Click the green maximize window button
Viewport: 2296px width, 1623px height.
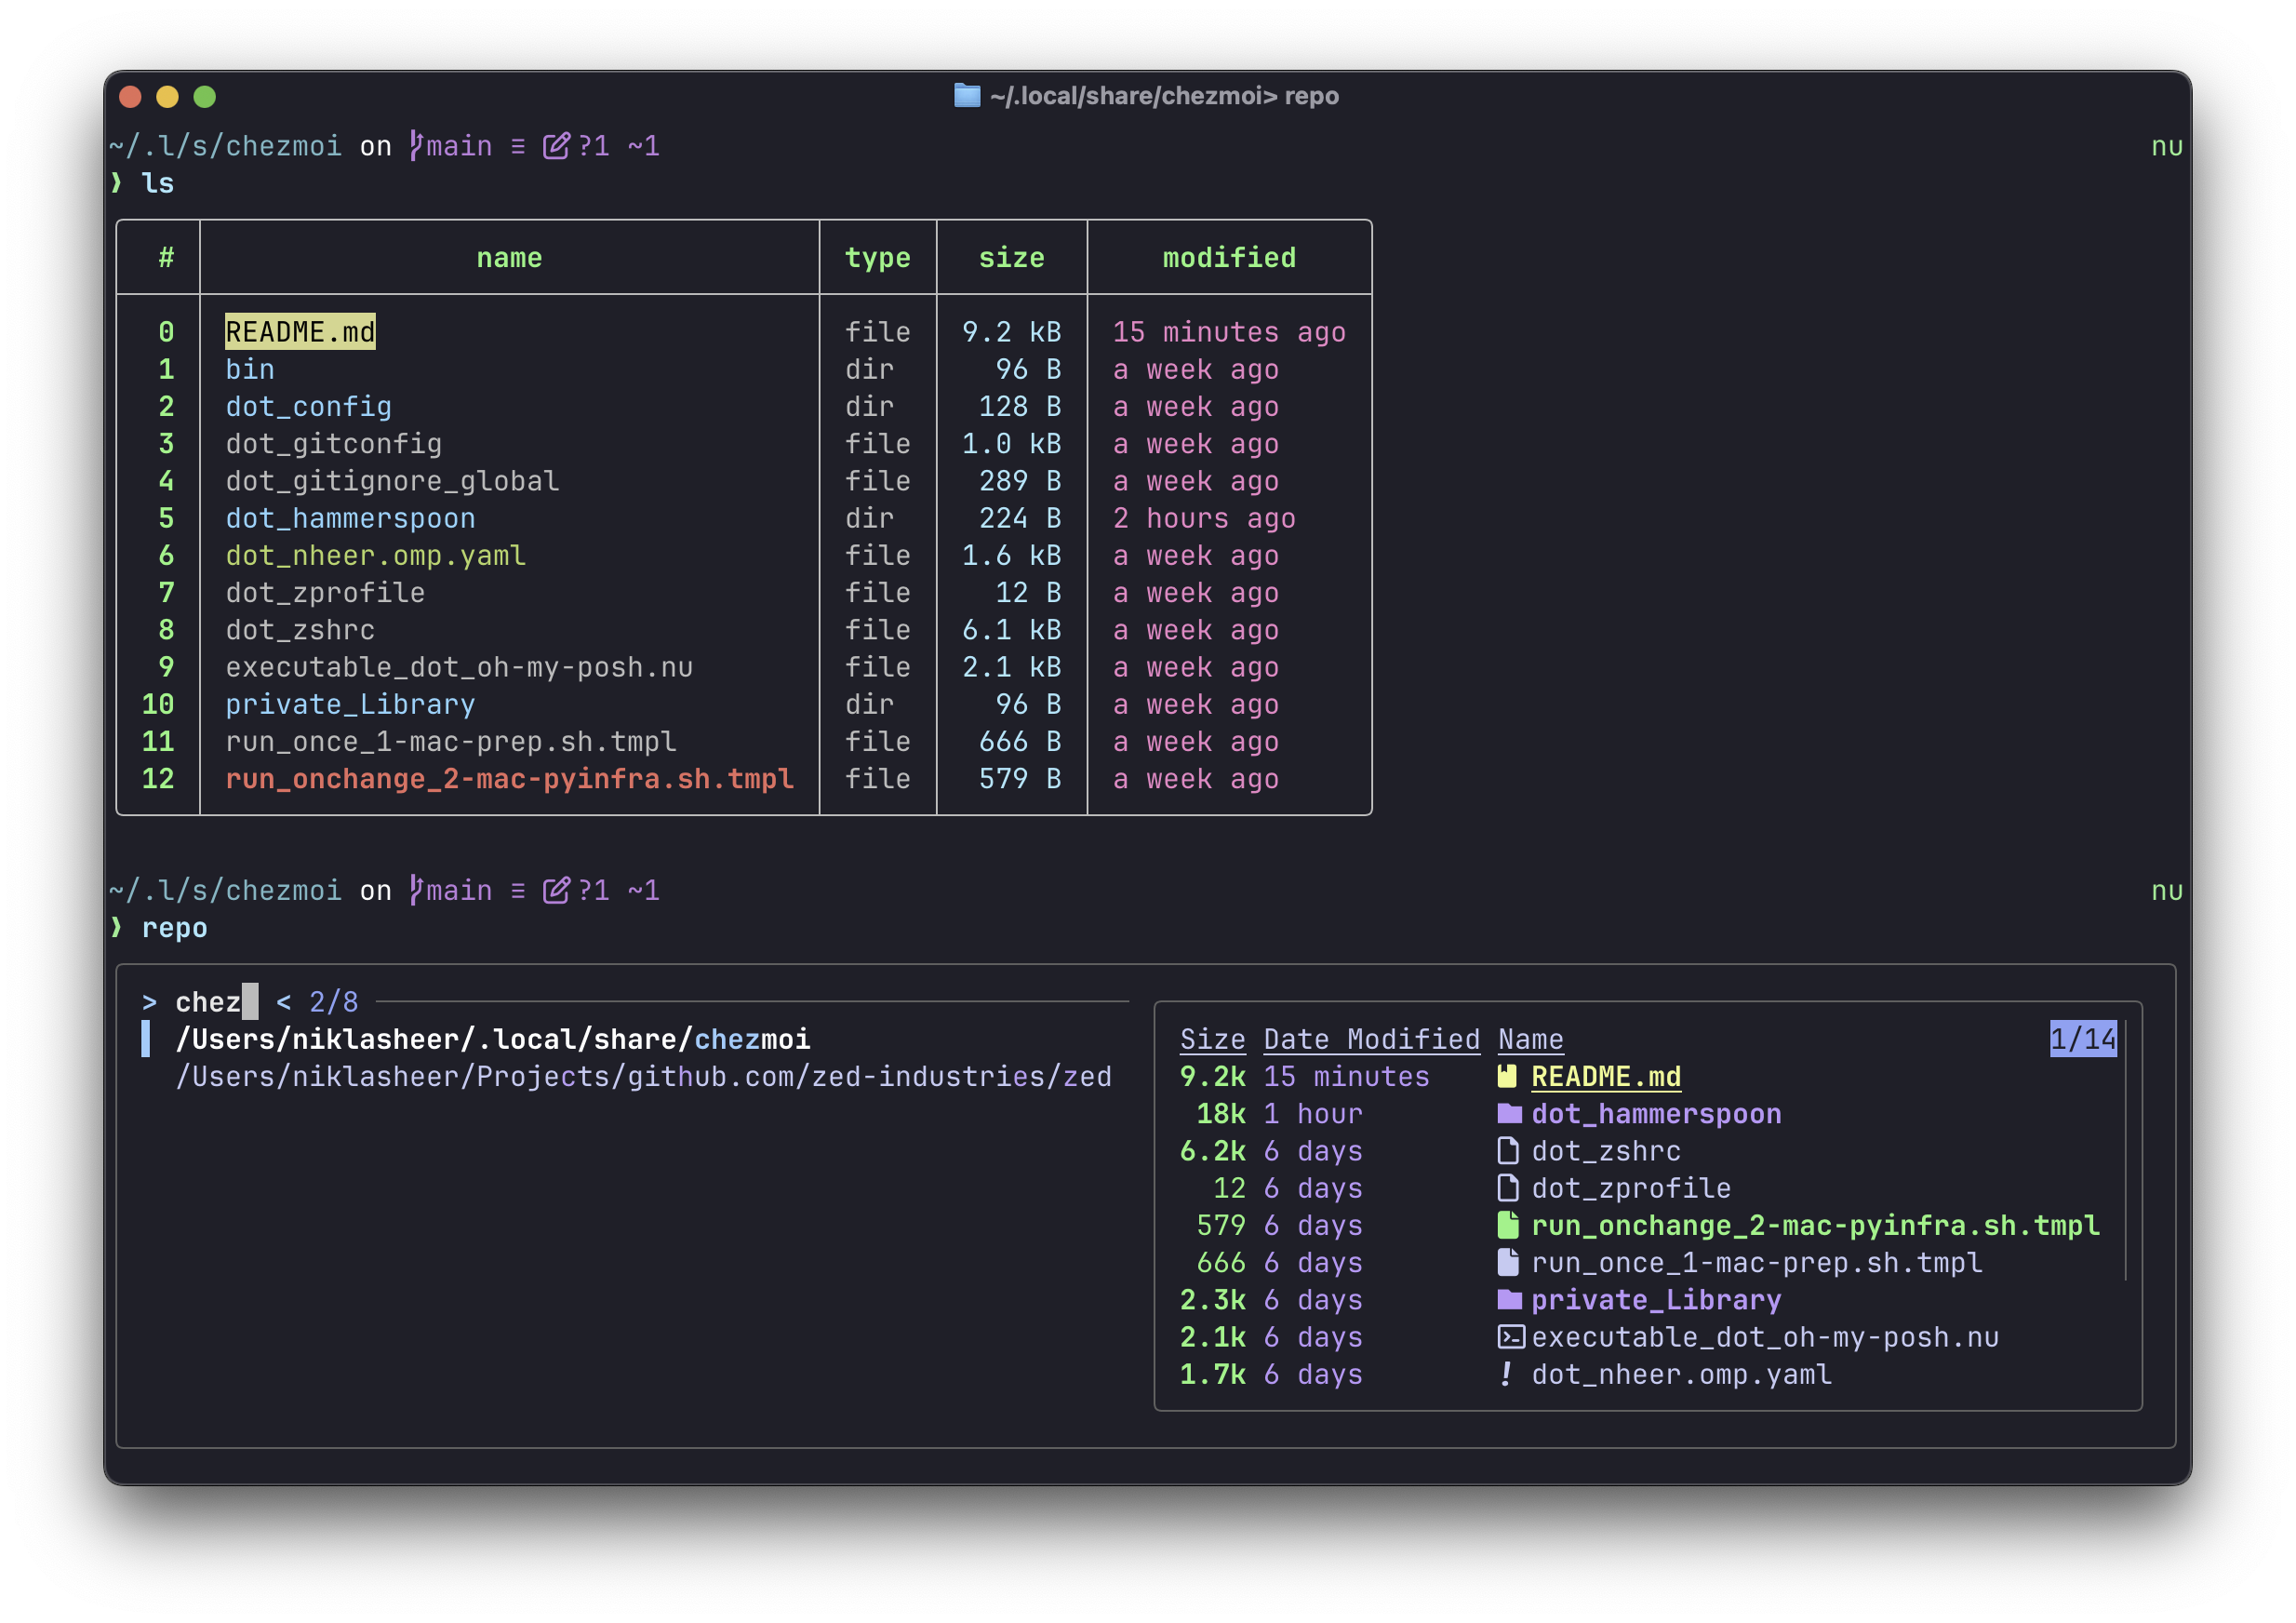click(204, 96)
